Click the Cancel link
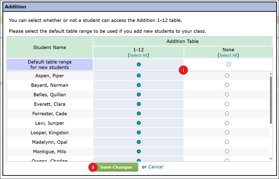Screen dimensions: 279x179 click(x=155, y=167)
